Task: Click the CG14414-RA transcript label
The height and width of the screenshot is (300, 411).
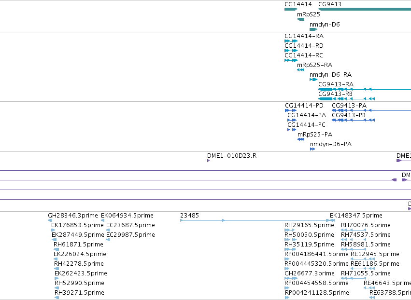Action: coord(304,36)
